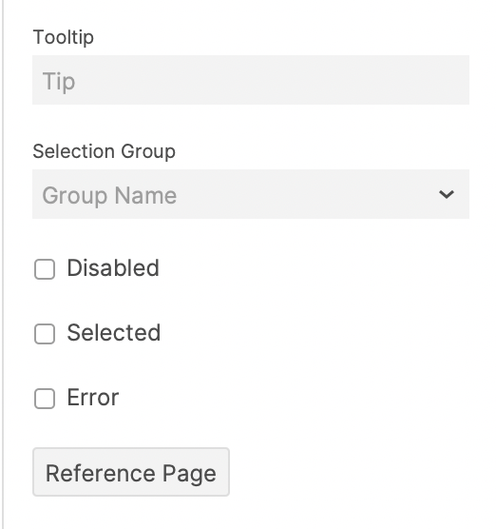496x529 pixels.
Task: Expand the Selection Group chevron arrow
Action: 447,194
